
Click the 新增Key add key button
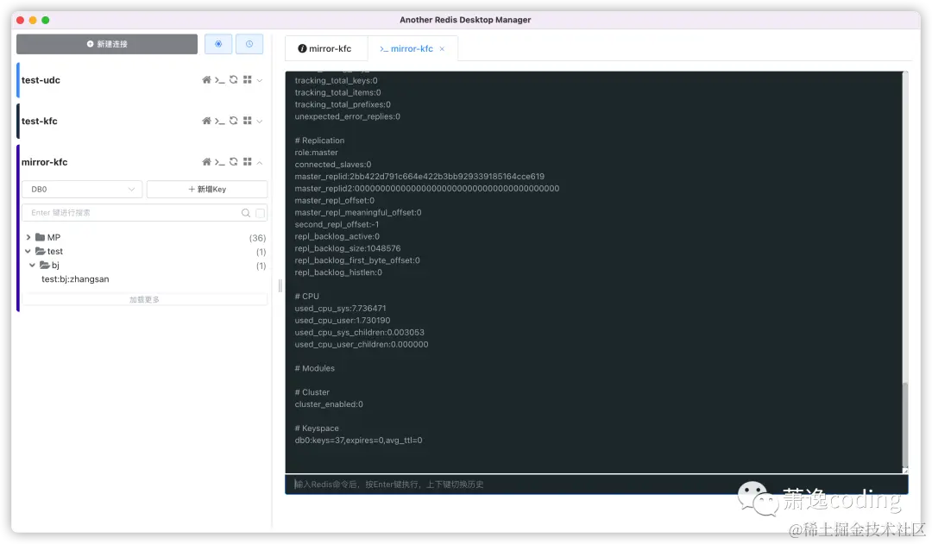207,189
